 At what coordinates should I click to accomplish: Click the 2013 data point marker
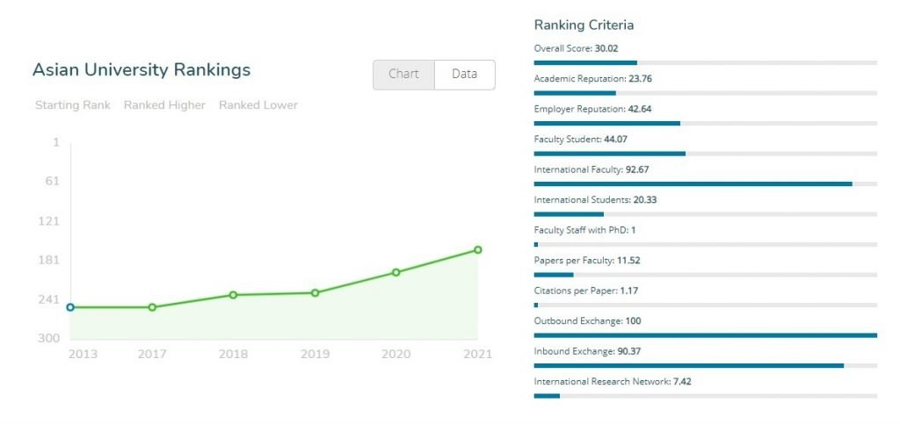[x=70, y=307]
